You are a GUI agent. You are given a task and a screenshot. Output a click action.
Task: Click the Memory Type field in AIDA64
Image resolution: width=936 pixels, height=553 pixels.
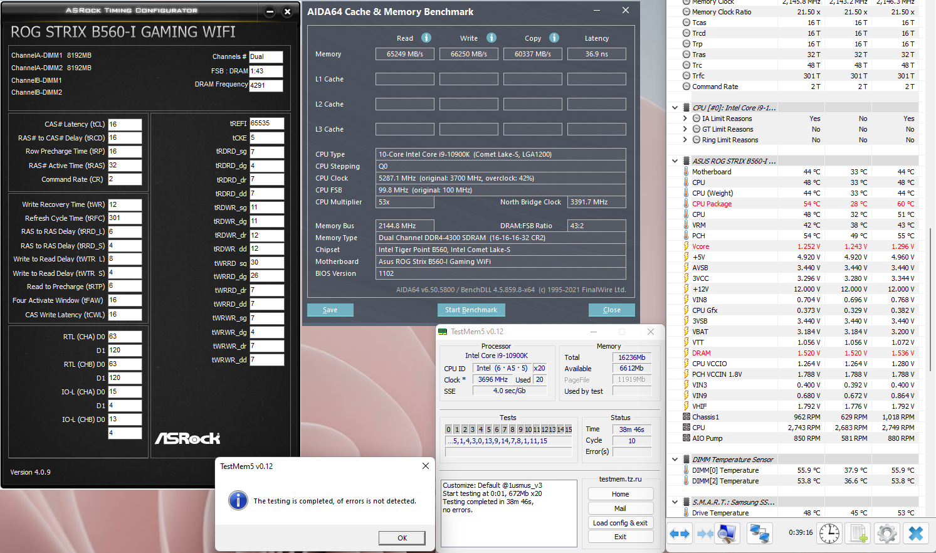501,238
